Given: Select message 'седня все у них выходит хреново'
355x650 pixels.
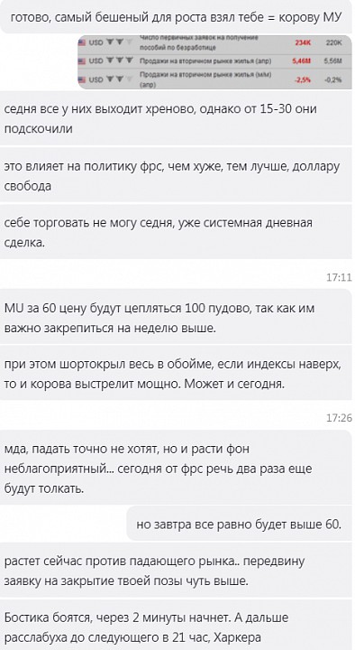Looking at the screenshot, I should 177,118.
